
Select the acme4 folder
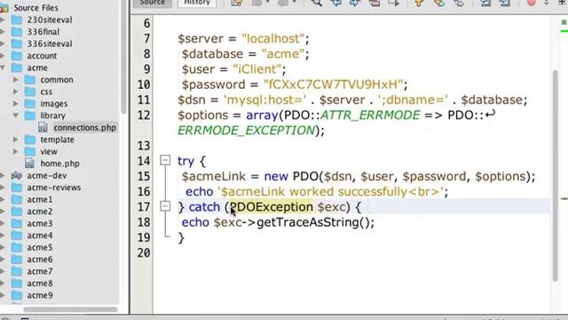[39, 236]
